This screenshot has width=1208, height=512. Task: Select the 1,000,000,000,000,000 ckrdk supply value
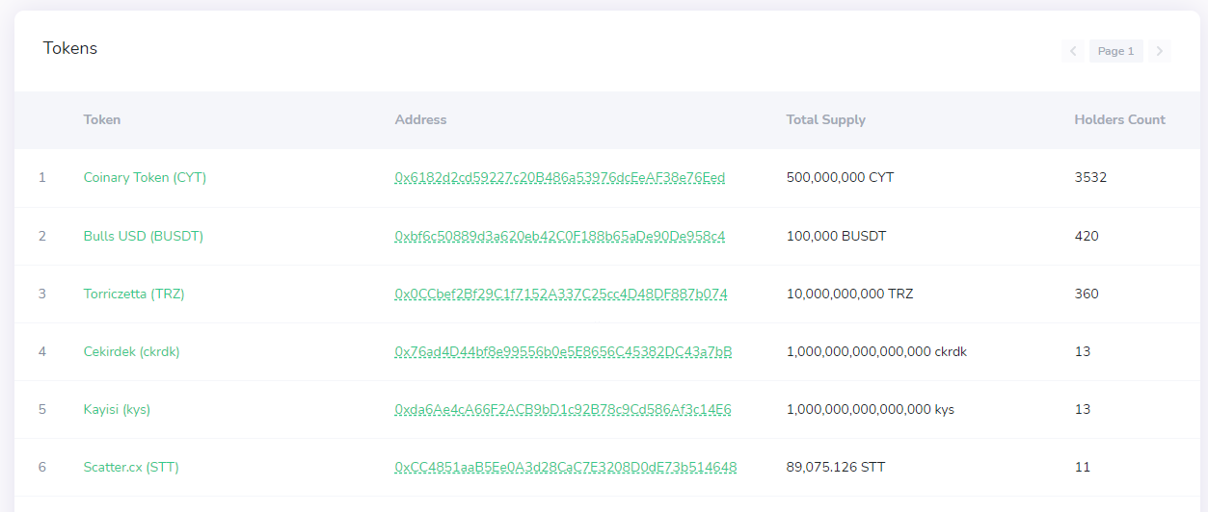[876, 351]
